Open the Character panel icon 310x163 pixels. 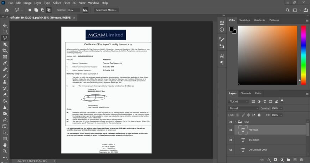[222, 56]
